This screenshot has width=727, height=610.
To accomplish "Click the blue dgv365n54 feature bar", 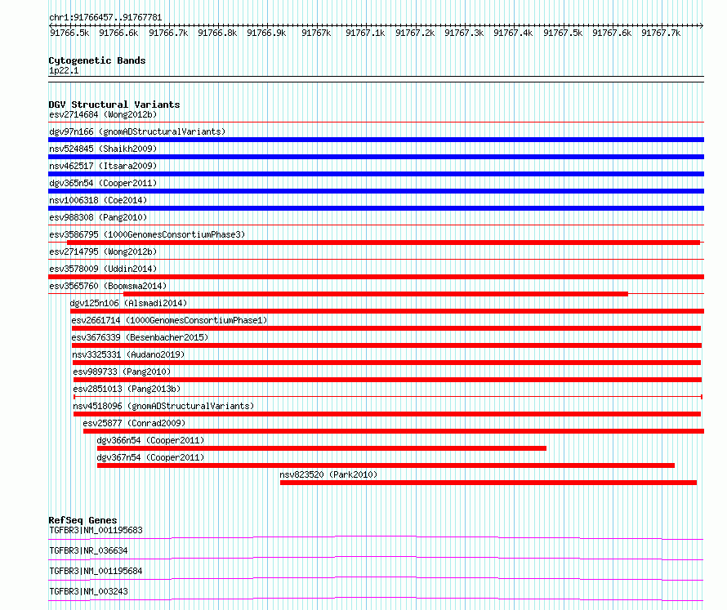I will 376,191.
